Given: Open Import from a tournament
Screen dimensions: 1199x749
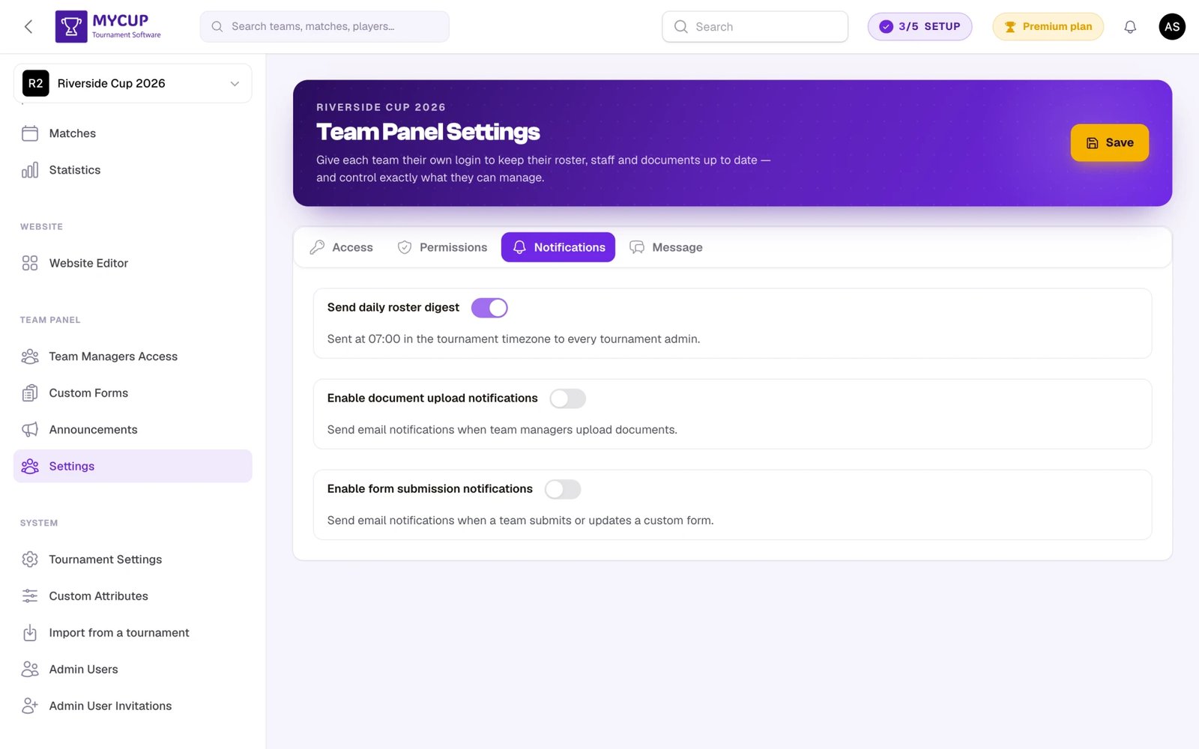Looking at the screenshot, I should tap(133, 633).
